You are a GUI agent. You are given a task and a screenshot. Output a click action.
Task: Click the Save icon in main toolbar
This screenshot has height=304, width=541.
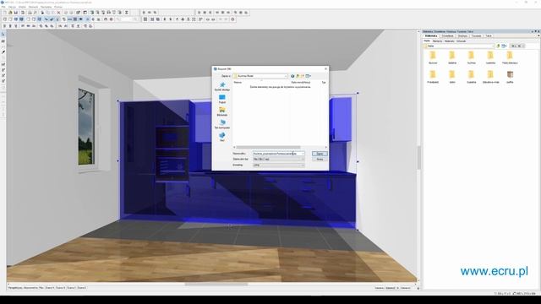pyautogui.click(x=16, y=13)
